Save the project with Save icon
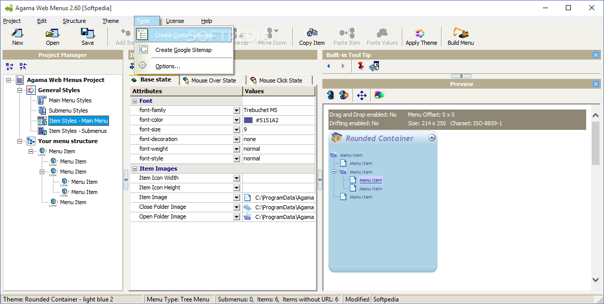 click(x=88, y=34)
